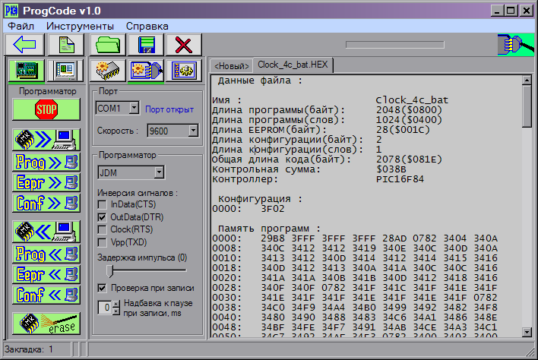Viewport: 538px width, 360px height.
Task: Decrease the write pause value with down arrow
Action: pyautogui.click(x=116, y=311)
